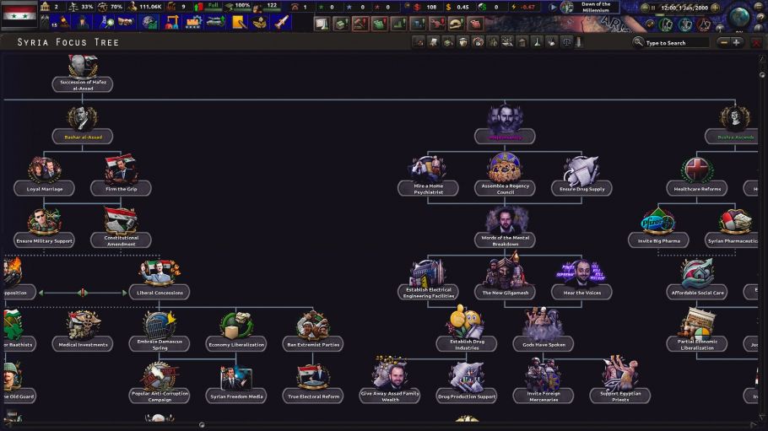This screenshot has width=768, height=431.
Task: Open the intelligence agency spy icon
Action: point(83,23)
